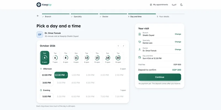Click the unavailable 1:00 PM slot
Screen dimensions: 221x110
[x=76, y=75]
